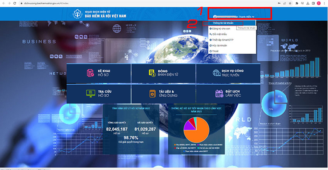Click the orange video icon for Tài liệu
The height and width of the screenshot is (170, 328).
[x=152, y=94]
